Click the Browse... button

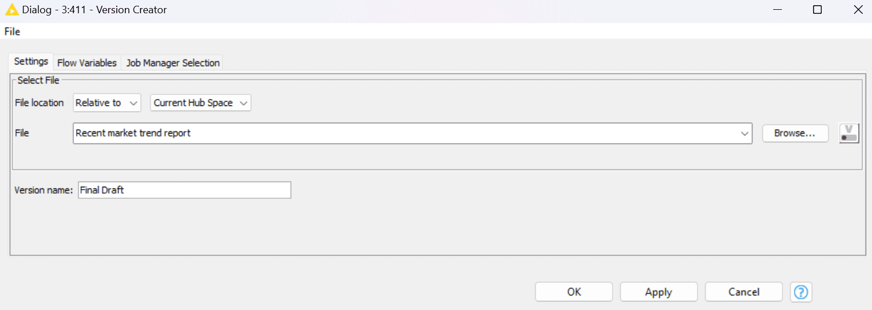tap(795, 133)
